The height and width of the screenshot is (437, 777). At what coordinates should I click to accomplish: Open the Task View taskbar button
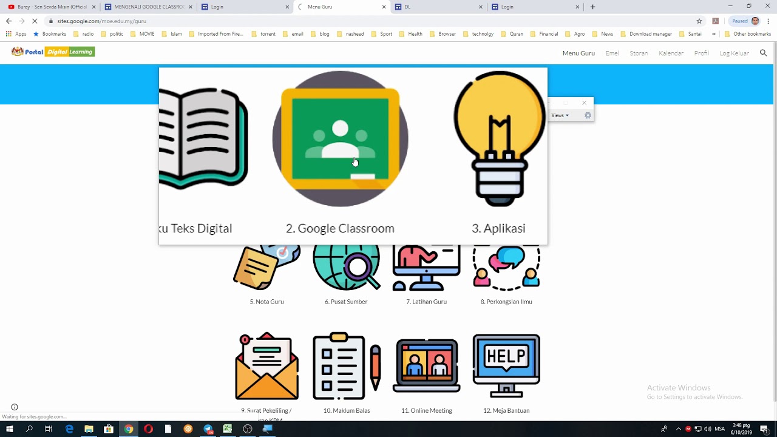click(x=49, y=429)
